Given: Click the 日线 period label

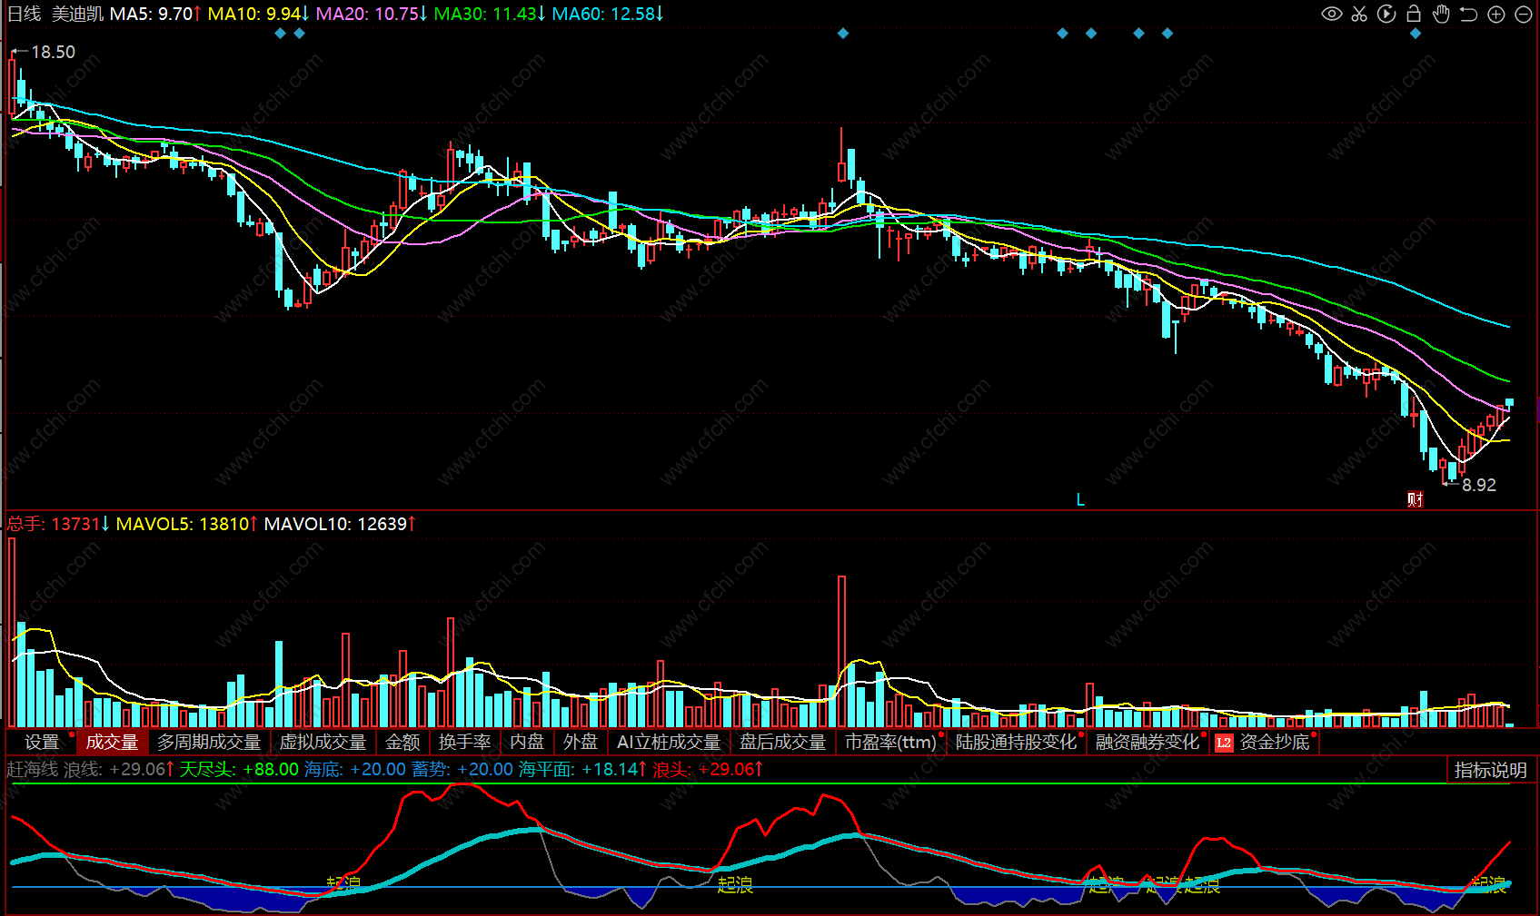Looking at the screenshot, I should (x=25, y=14).
